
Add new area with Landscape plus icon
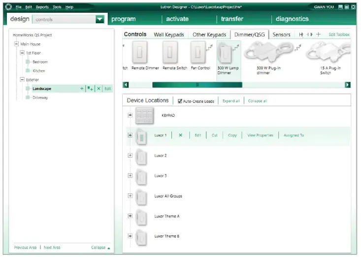pos(82,89)
